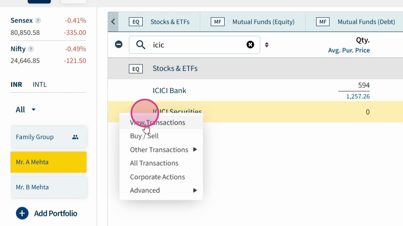
Task: Choose Buy / Sell menu entry
Action: [161, 136]
